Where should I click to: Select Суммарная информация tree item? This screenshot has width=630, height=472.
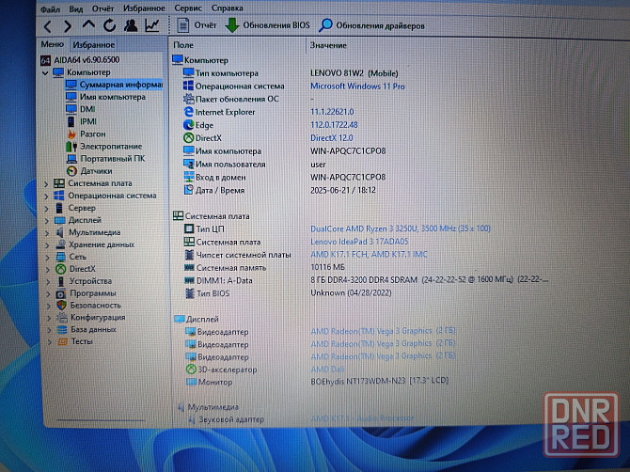[x=115, y=85]
